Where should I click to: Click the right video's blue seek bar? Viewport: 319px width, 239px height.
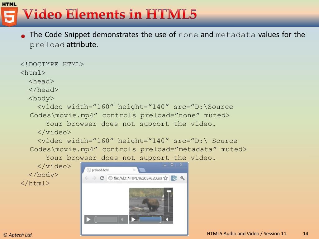(150, 219)
